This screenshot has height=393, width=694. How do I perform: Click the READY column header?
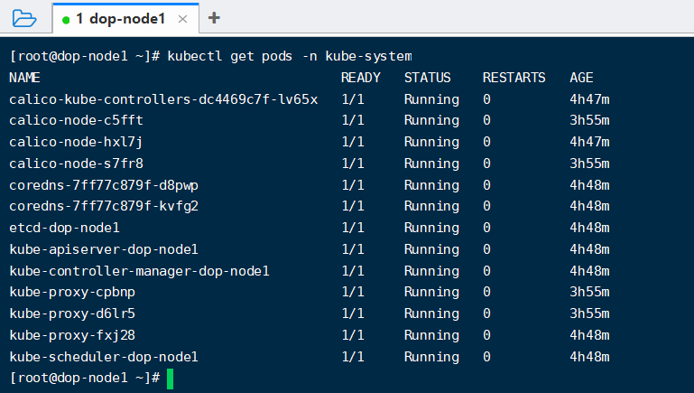point(360,78)
